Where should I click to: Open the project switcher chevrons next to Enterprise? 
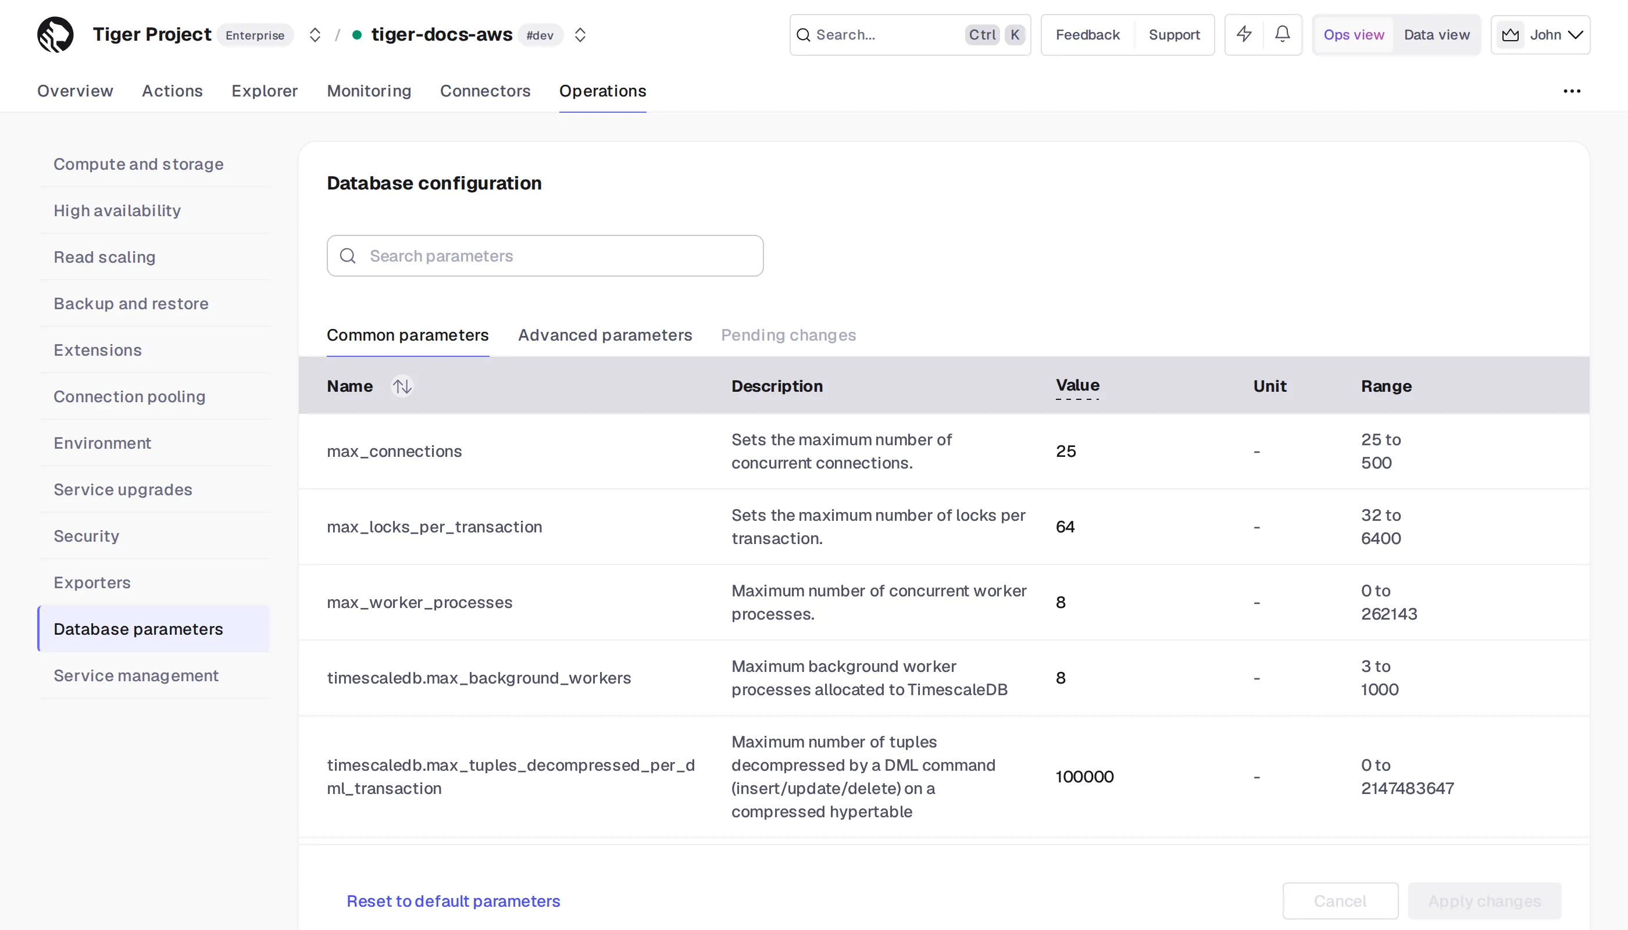[315, 35]
